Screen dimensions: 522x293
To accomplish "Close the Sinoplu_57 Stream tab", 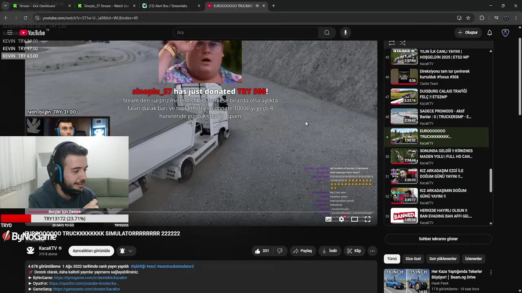I will click(x=134, y=6).
